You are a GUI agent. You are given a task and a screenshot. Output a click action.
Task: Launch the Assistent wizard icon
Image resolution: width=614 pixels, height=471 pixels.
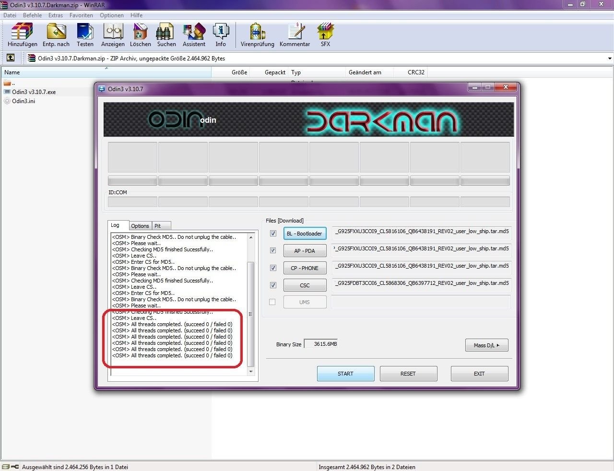click(194, 35)
